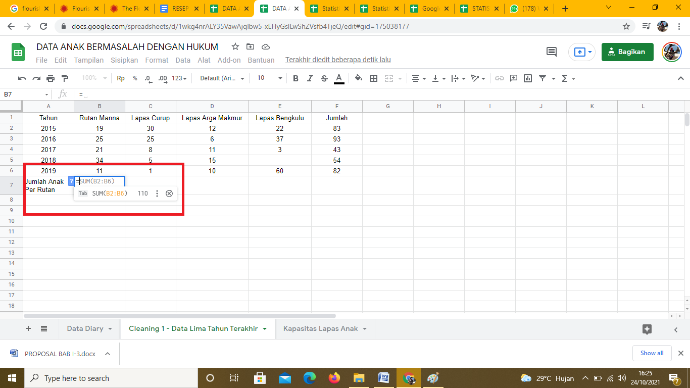Open comment history icon

pyautogui.click(x=552, y=52)
